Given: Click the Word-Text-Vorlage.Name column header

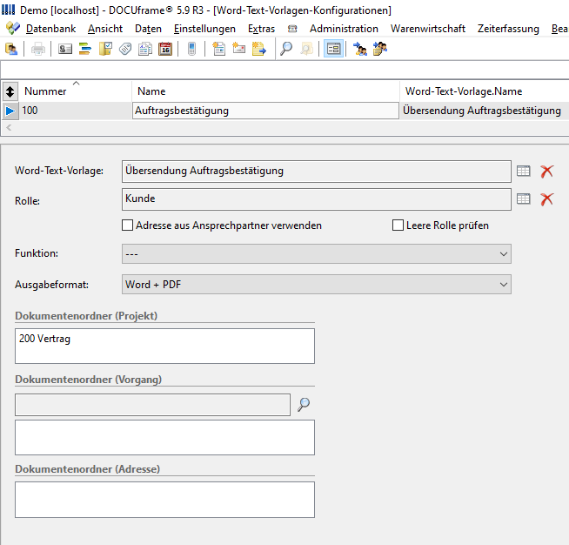Looking at the screenshot, I should (485, 91).
